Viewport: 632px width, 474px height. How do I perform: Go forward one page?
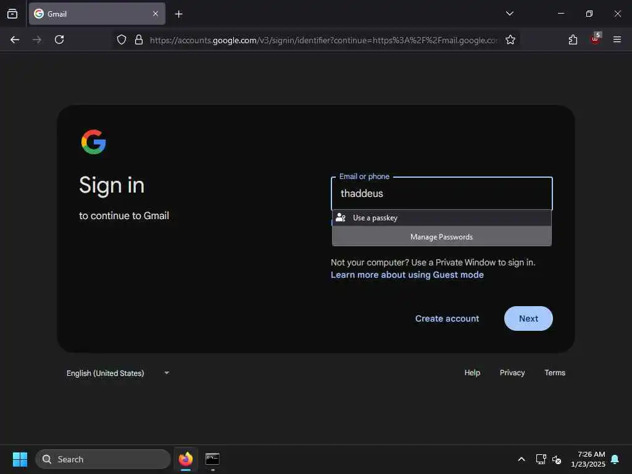point(36,39)
